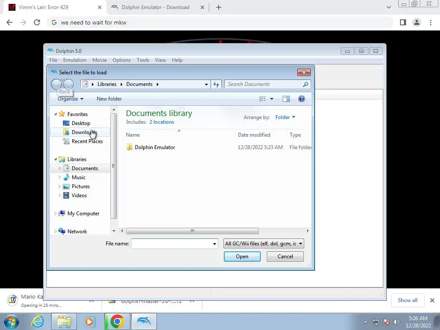Image resolution: width=440 pixels, height=330 pixels.
Task: Open the Arrange by Folder dropdown
Action: pyautogui.click(x=285, y=117)
